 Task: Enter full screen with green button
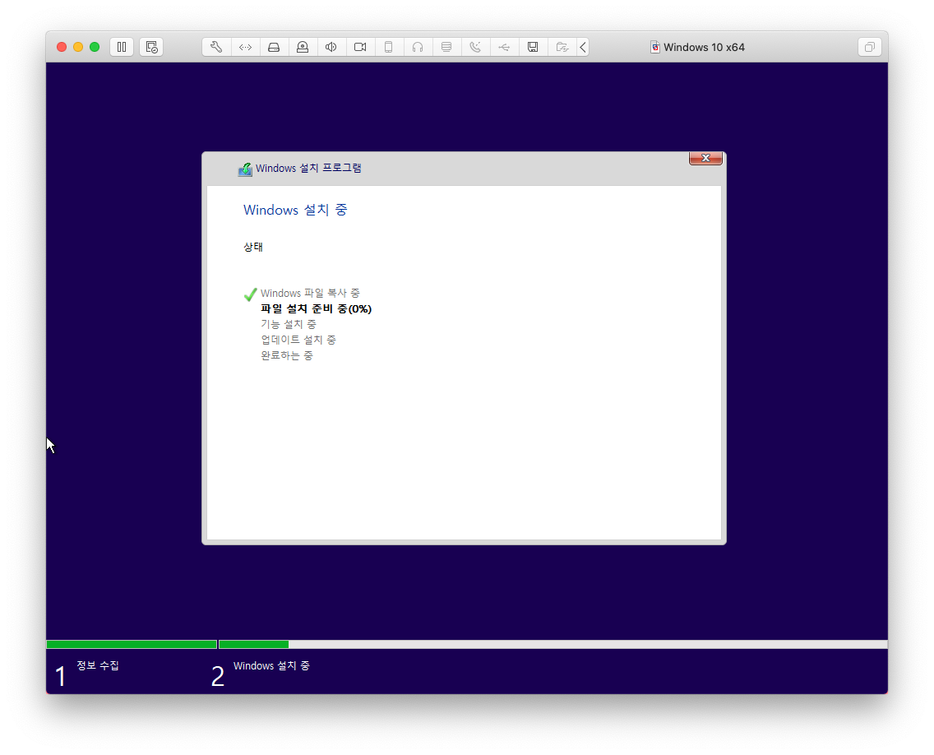coord(95,47)
